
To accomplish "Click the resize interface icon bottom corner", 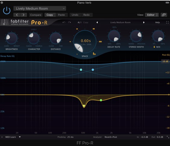I will 168,137.
